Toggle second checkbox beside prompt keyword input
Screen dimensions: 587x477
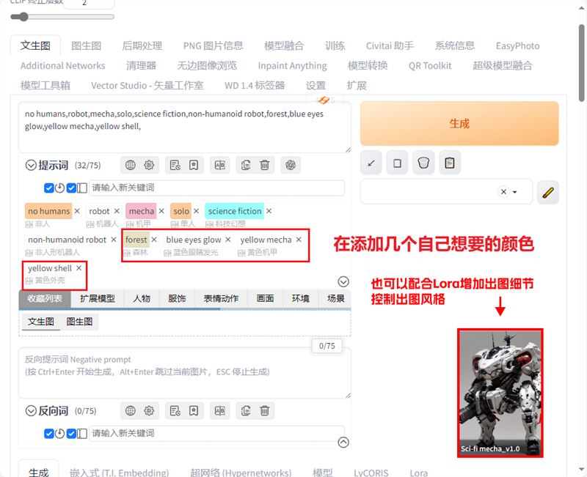[71, 188]
